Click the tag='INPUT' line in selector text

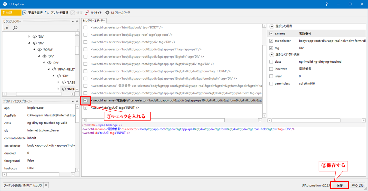coord(106,133)
